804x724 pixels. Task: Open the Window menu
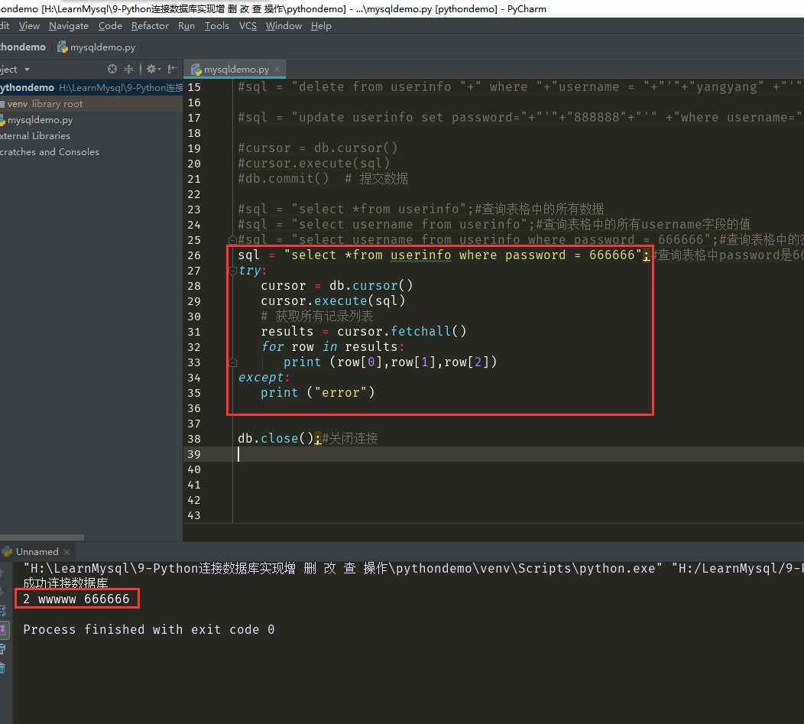click(284, 26)
